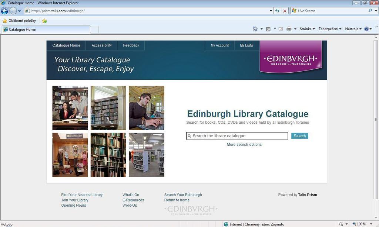The width and height of the screenshot is (379, 227).
Task: Expand toolbar overflow chevron at far right
Action: point(376,27)
